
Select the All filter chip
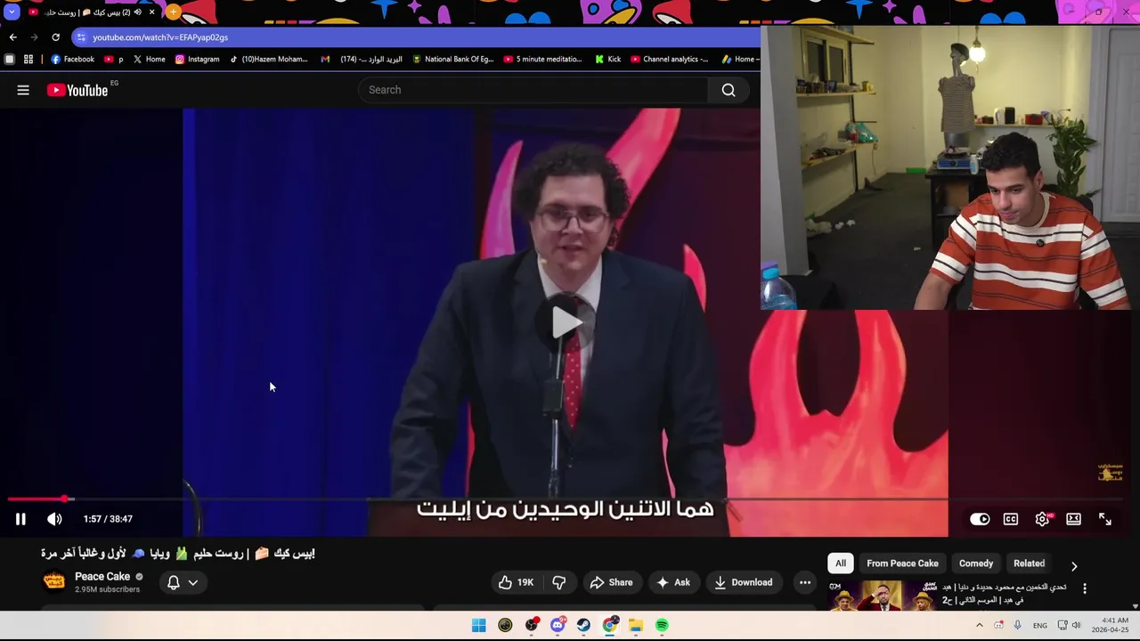click(x=841, y=564)
